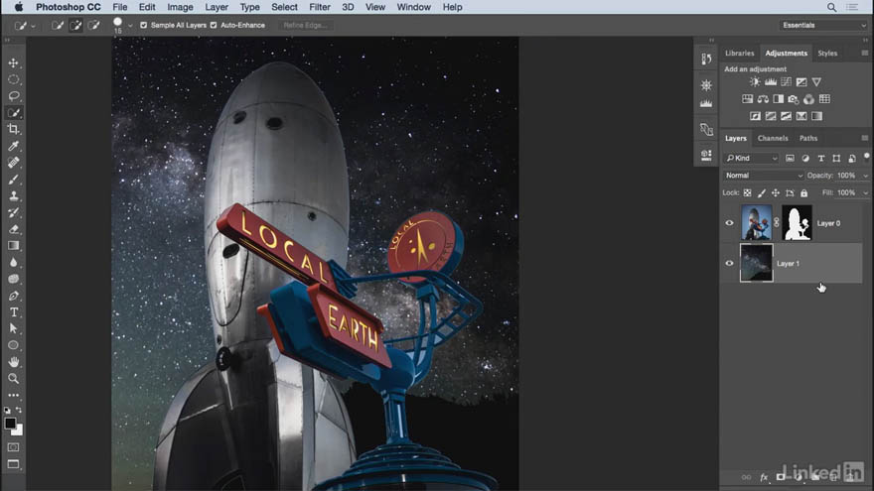Enable Subtract from selection mode
This screenshot has height=491, width=874.
[94, 25]
